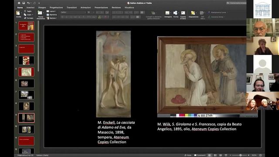Open Disposizione arrange options
The image size is (279, 157).
(193, 14)
